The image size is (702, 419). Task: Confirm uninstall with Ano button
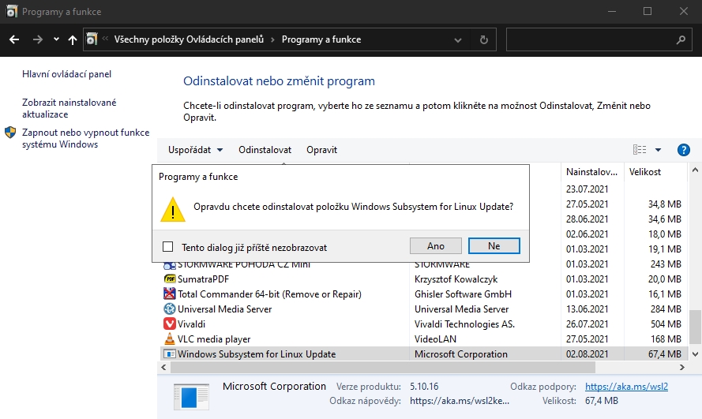click(436, 246)
